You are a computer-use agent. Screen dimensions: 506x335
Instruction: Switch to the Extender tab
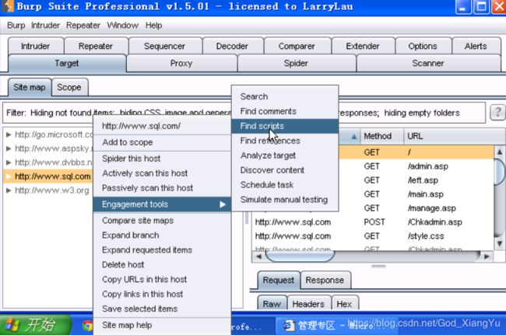pyautogui.click(x=363, y=46)
